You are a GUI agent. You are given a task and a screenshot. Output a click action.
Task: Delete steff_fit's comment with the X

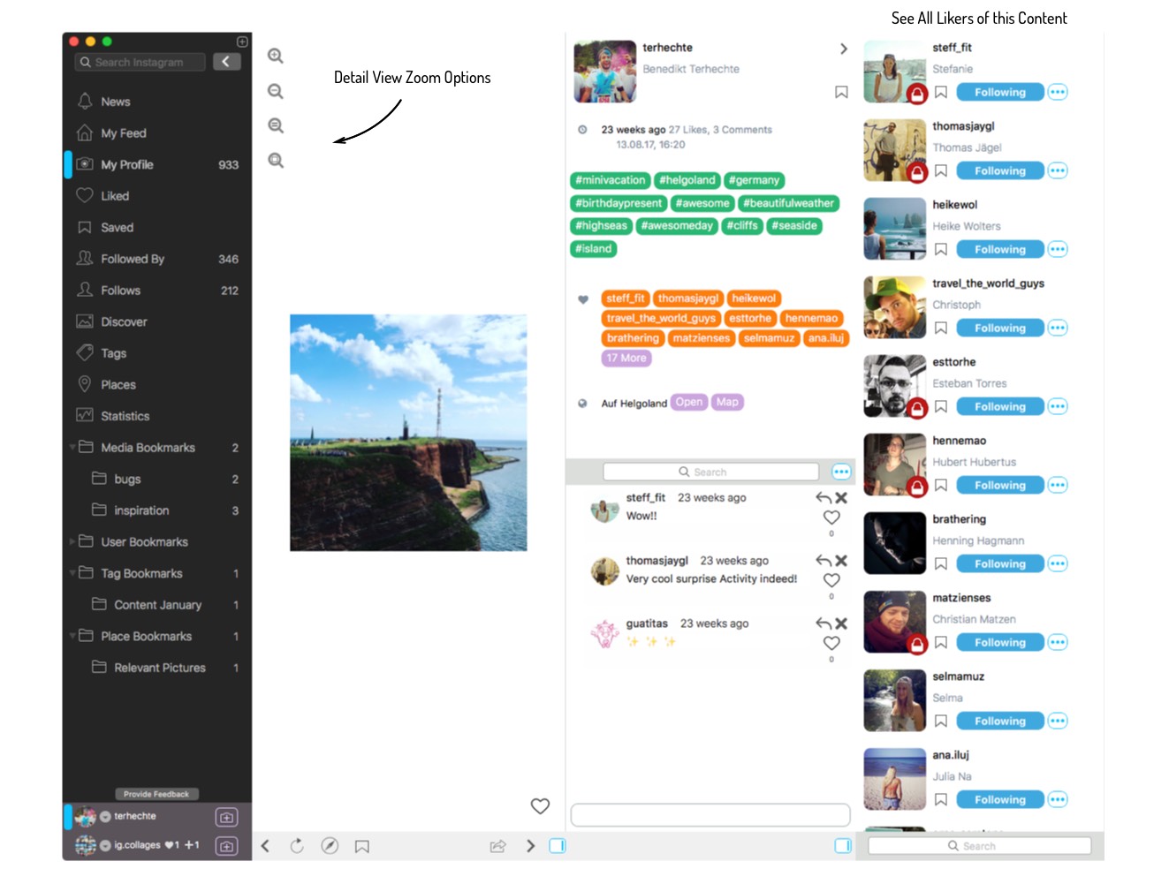841,498
